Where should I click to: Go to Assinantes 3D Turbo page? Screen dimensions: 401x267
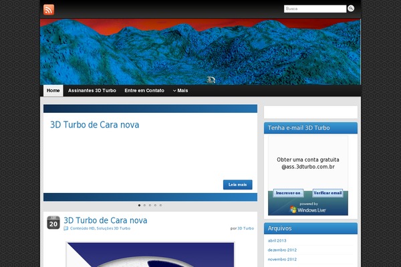pyautogui.click(x=92, y=91)
